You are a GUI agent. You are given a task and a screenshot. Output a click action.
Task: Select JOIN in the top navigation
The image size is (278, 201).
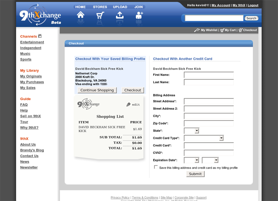click(x=138, y=7)
